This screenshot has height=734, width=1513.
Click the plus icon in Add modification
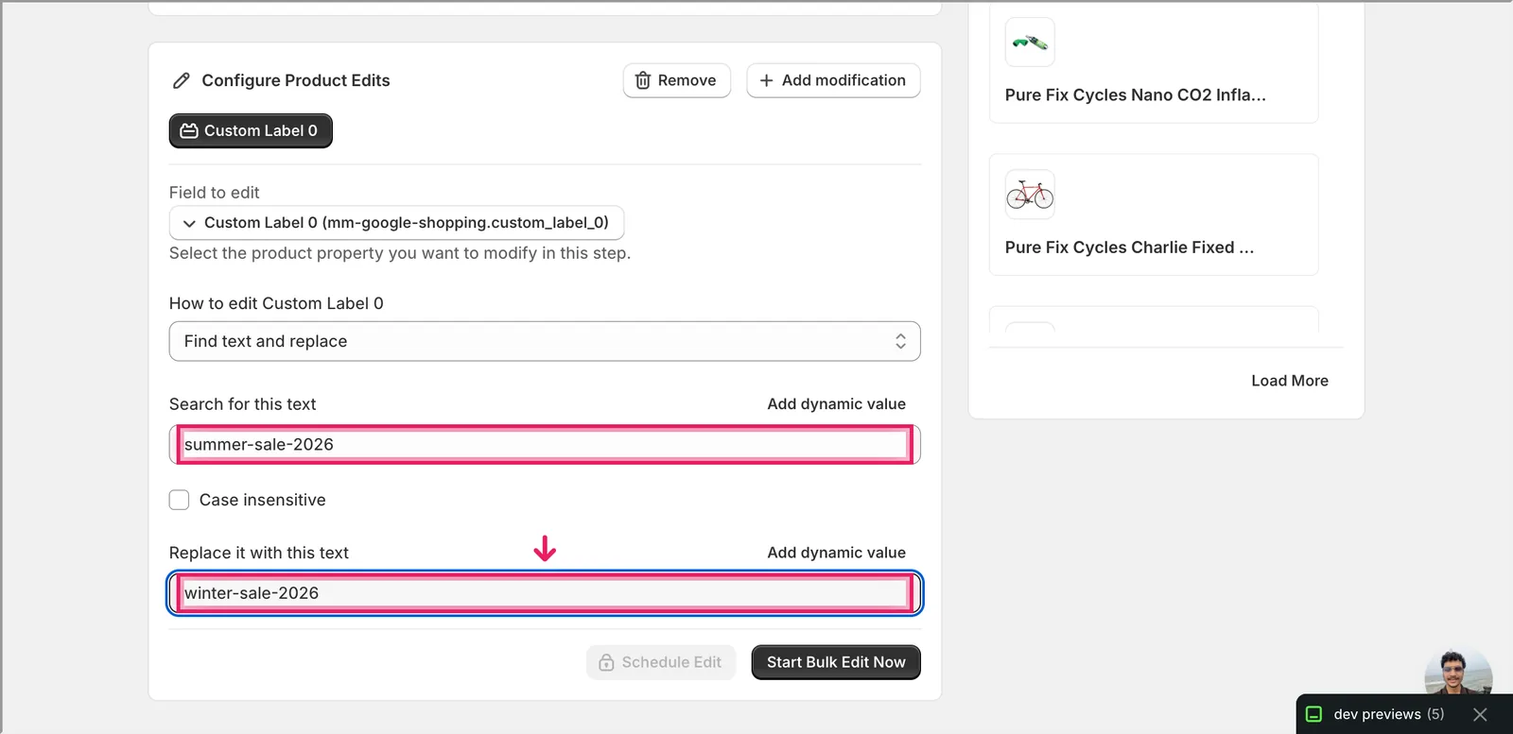[767, 81]
